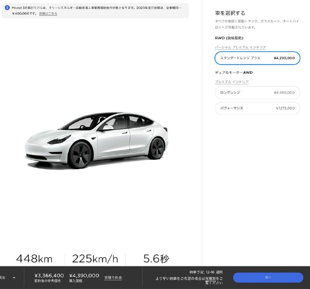
Task: Click the ¥3,366,400 savings price
Action: pos(49,275)
